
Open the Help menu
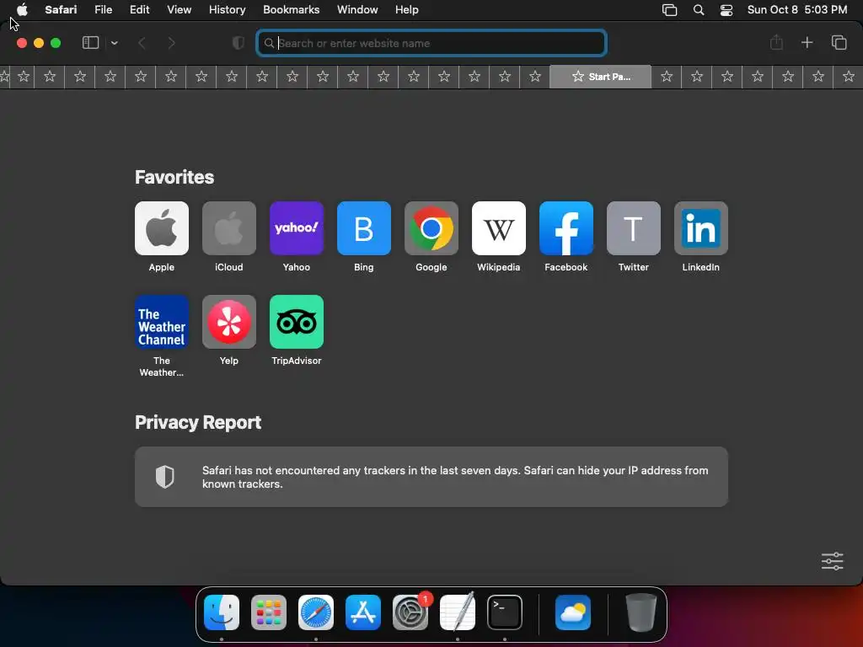[x=407, y=10]
